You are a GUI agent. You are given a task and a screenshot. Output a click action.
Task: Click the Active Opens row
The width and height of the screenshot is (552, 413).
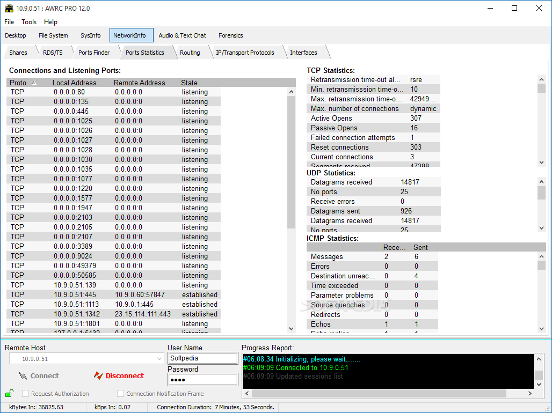coord(374,118)
